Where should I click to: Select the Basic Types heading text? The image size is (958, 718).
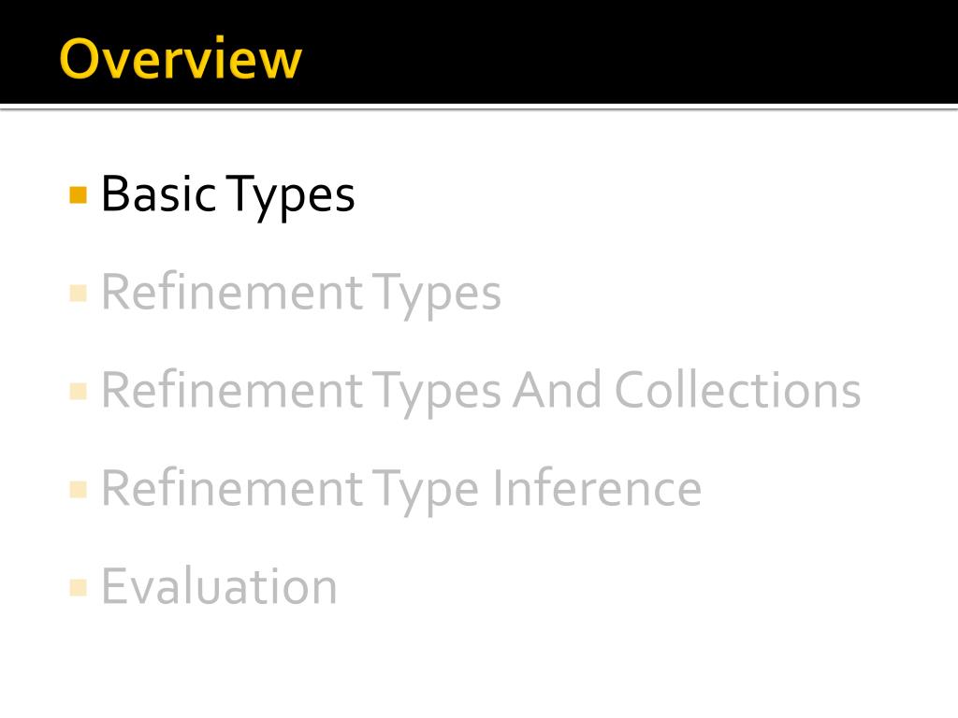tap(228, 196)
